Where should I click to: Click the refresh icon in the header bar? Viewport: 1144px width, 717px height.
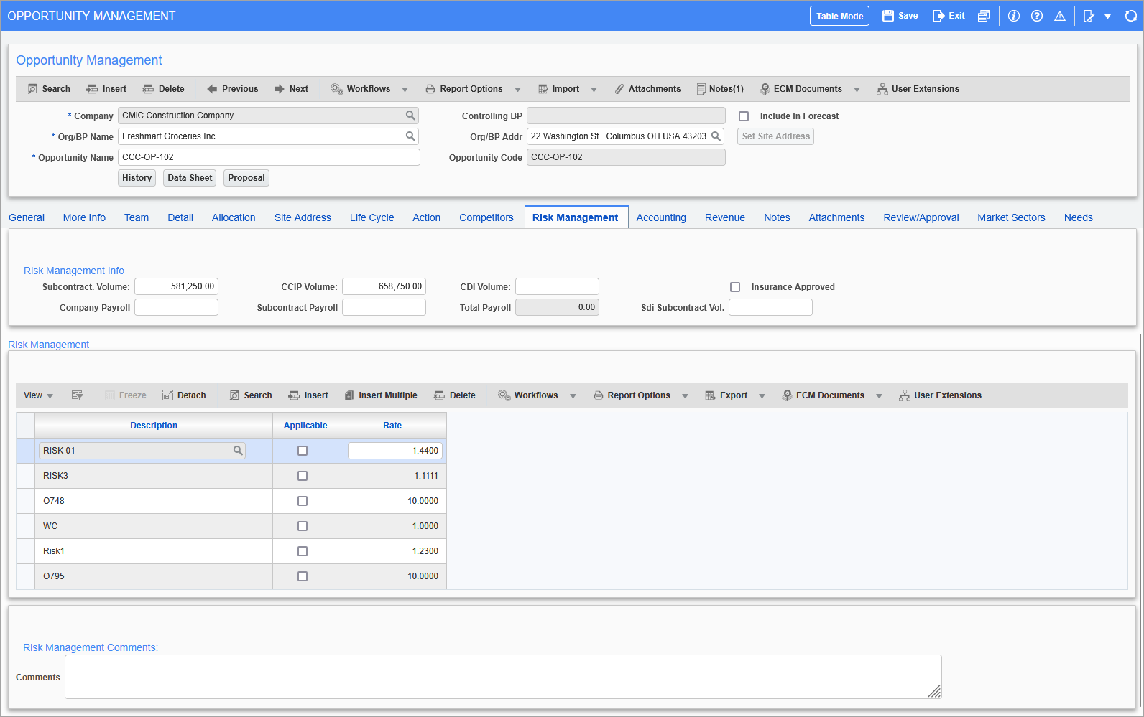(1130, 16)
